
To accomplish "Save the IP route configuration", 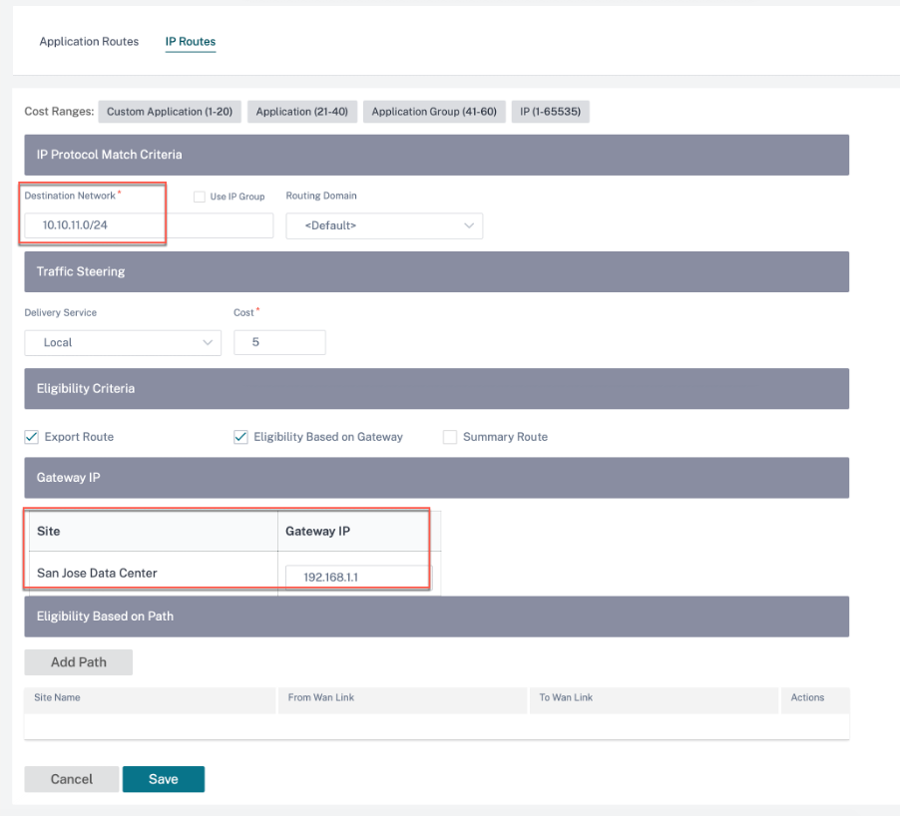I will click(164, 779).
